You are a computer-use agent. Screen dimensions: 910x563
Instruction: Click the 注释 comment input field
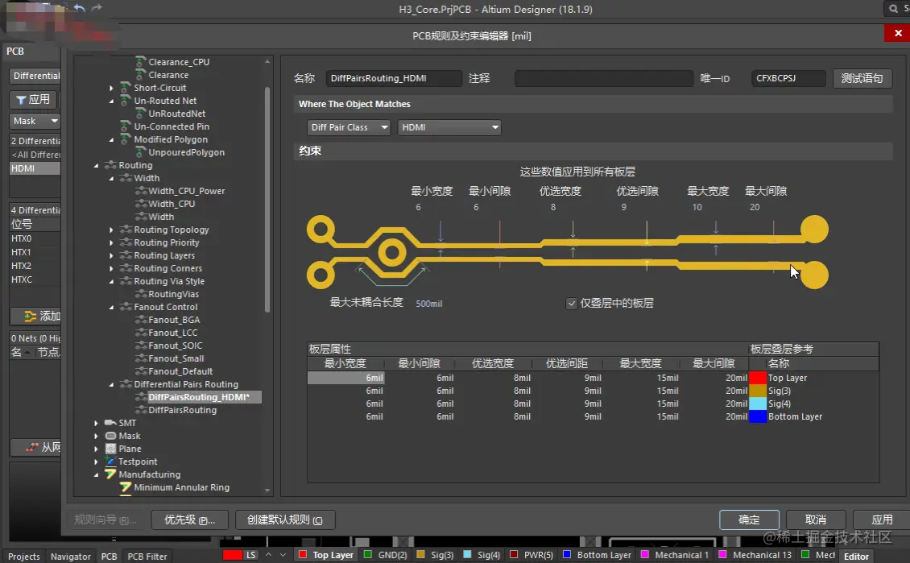603,78
